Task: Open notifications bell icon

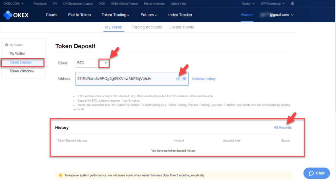Action: pyautogui.click(x=292, y=4)
